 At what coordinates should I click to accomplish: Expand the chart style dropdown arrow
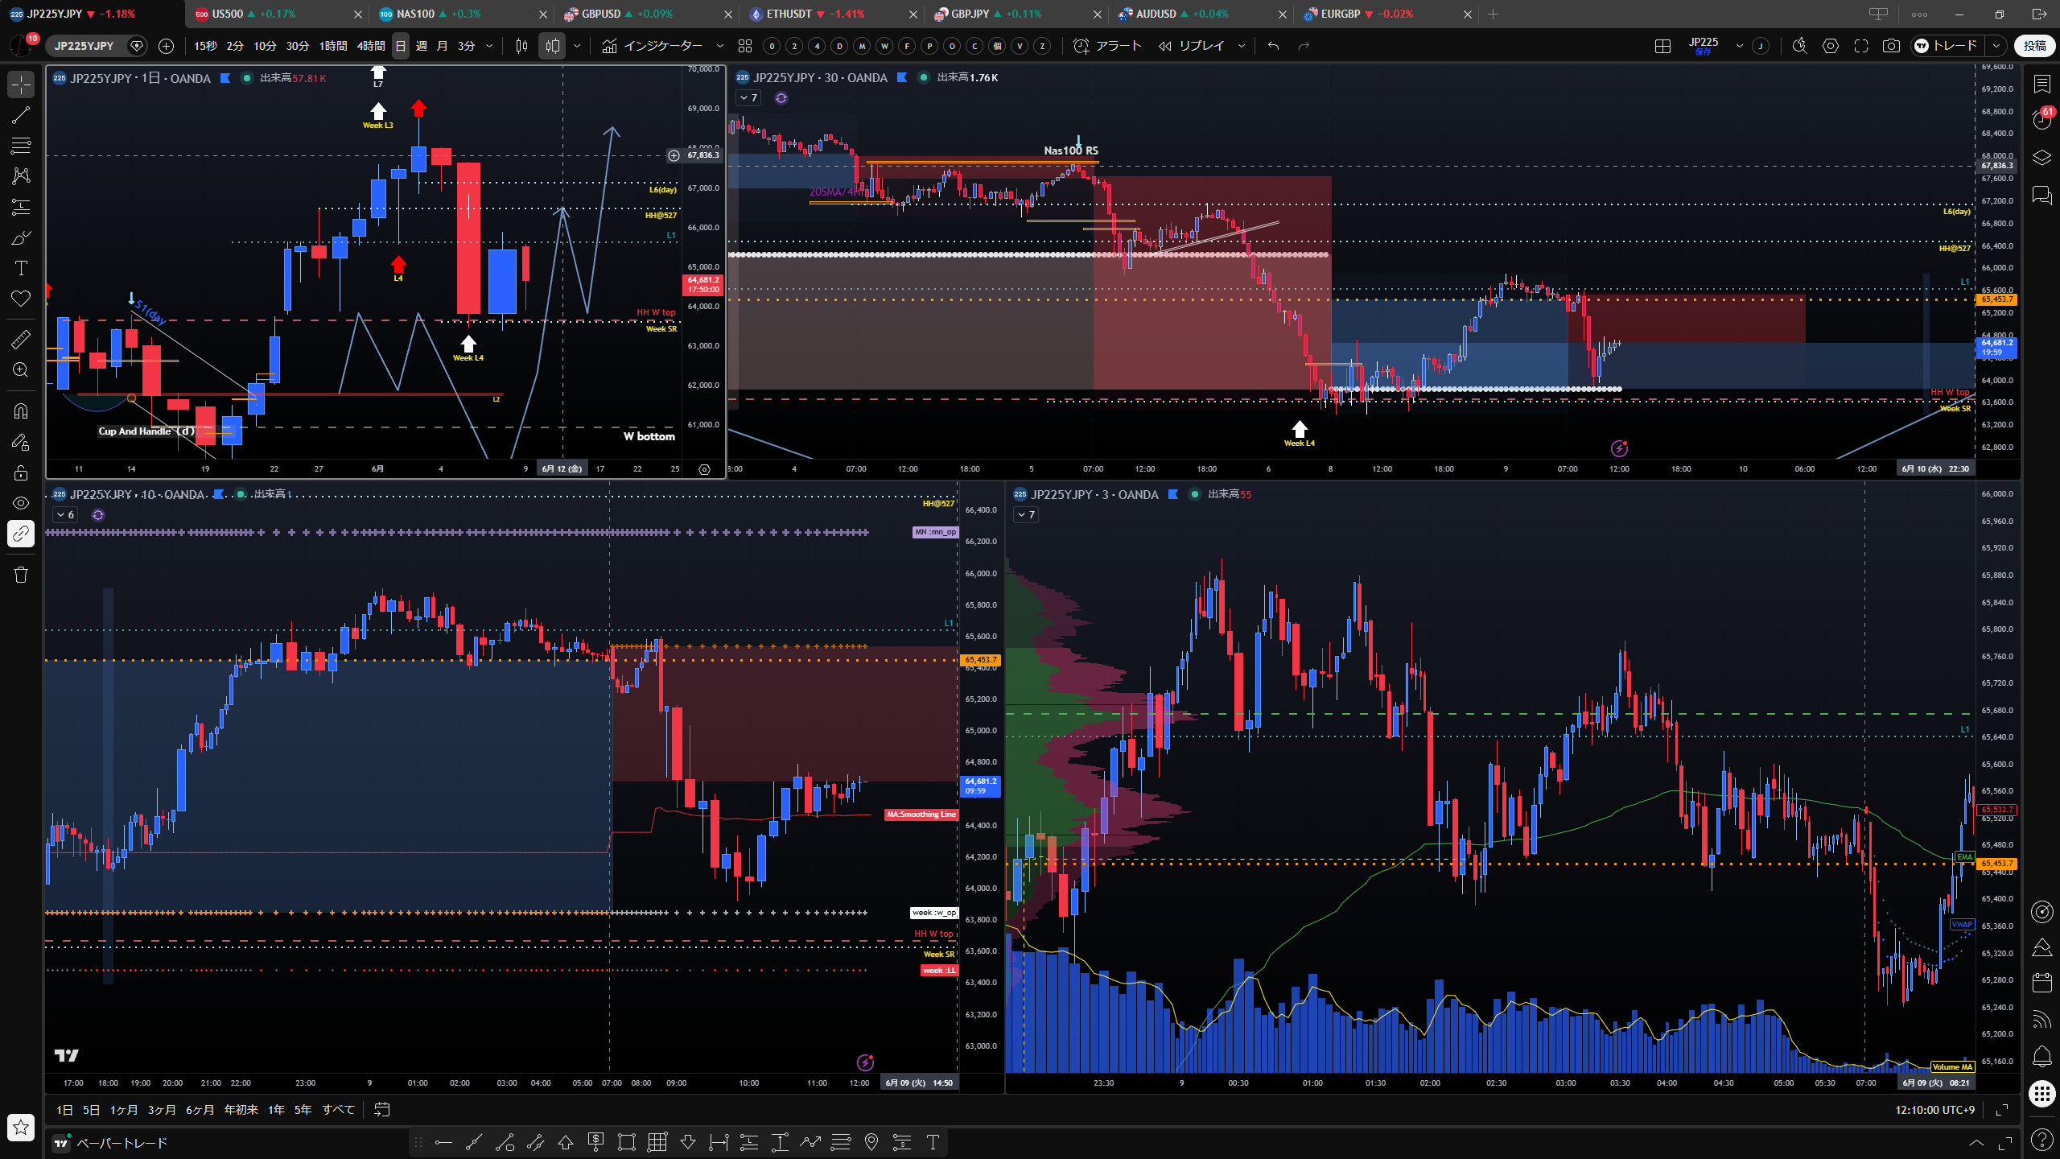577,46
